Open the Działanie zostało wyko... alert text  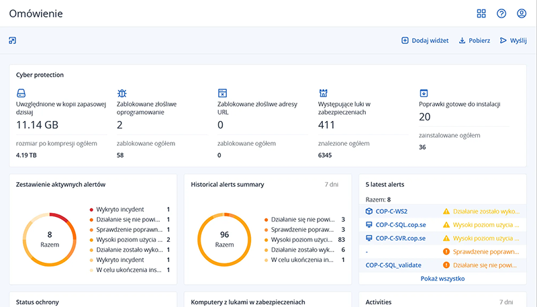coord(486,212)
